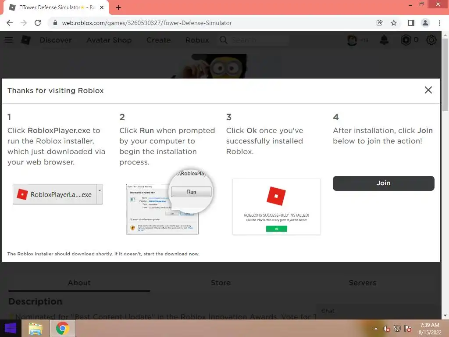
Task: Click the Join button
Action: click(x=383, y=183)
